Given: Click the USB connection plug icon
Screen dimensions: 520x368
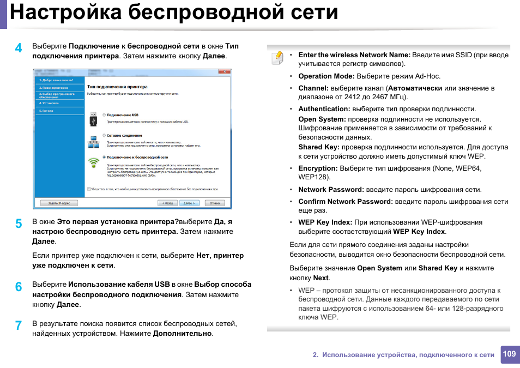Looking at the screenshot, I should pos(93,119).
